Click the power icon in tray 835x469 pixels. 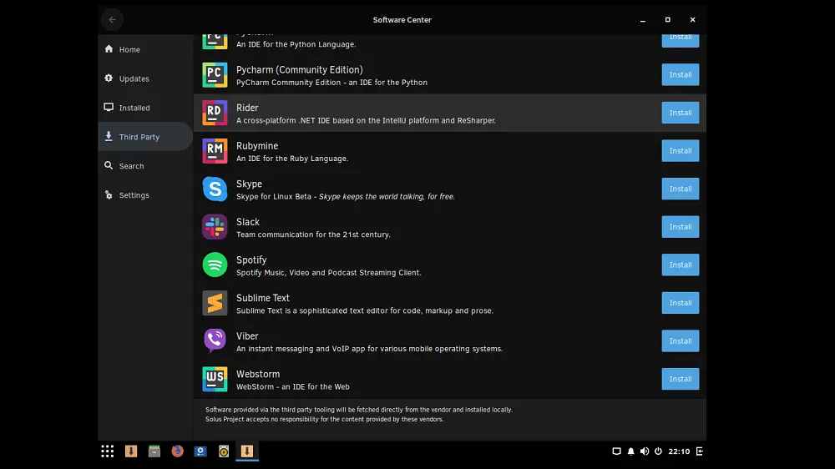click(x=658, y=451)
